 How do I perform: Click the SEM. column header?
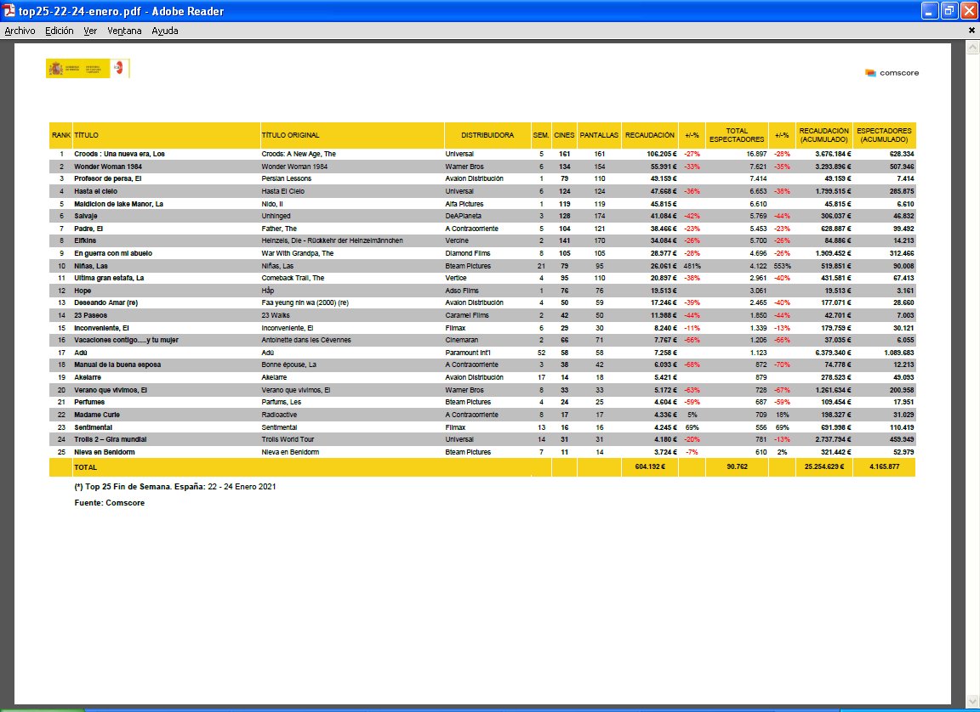[541, 135]
